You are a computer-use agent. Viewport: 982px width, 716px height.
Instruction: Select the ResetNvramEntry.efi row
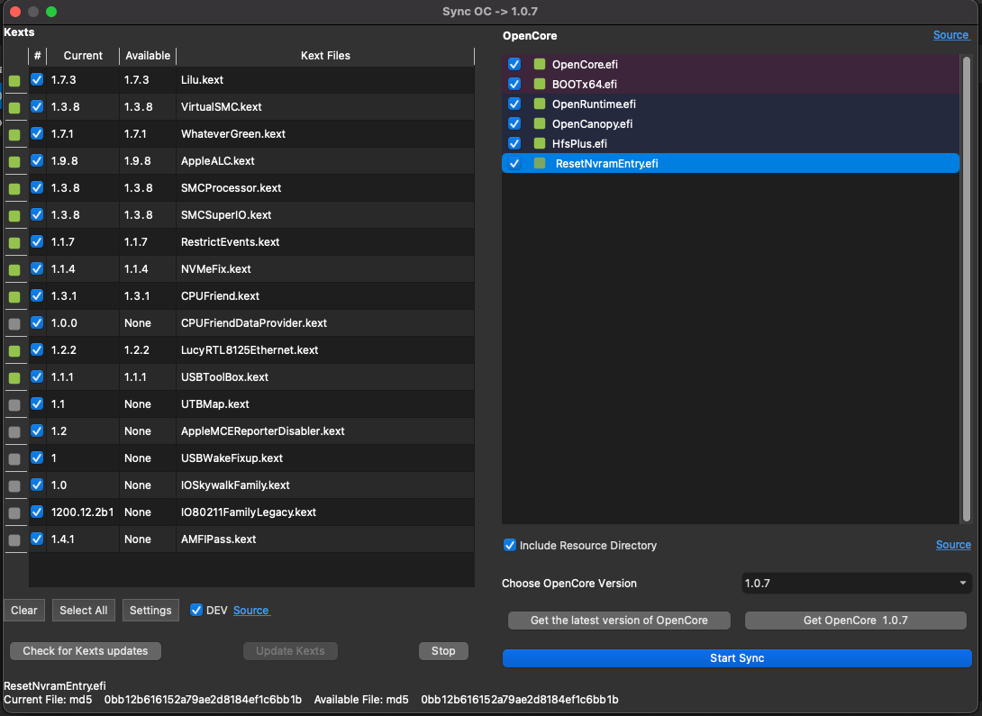click(x=731, y=163)
